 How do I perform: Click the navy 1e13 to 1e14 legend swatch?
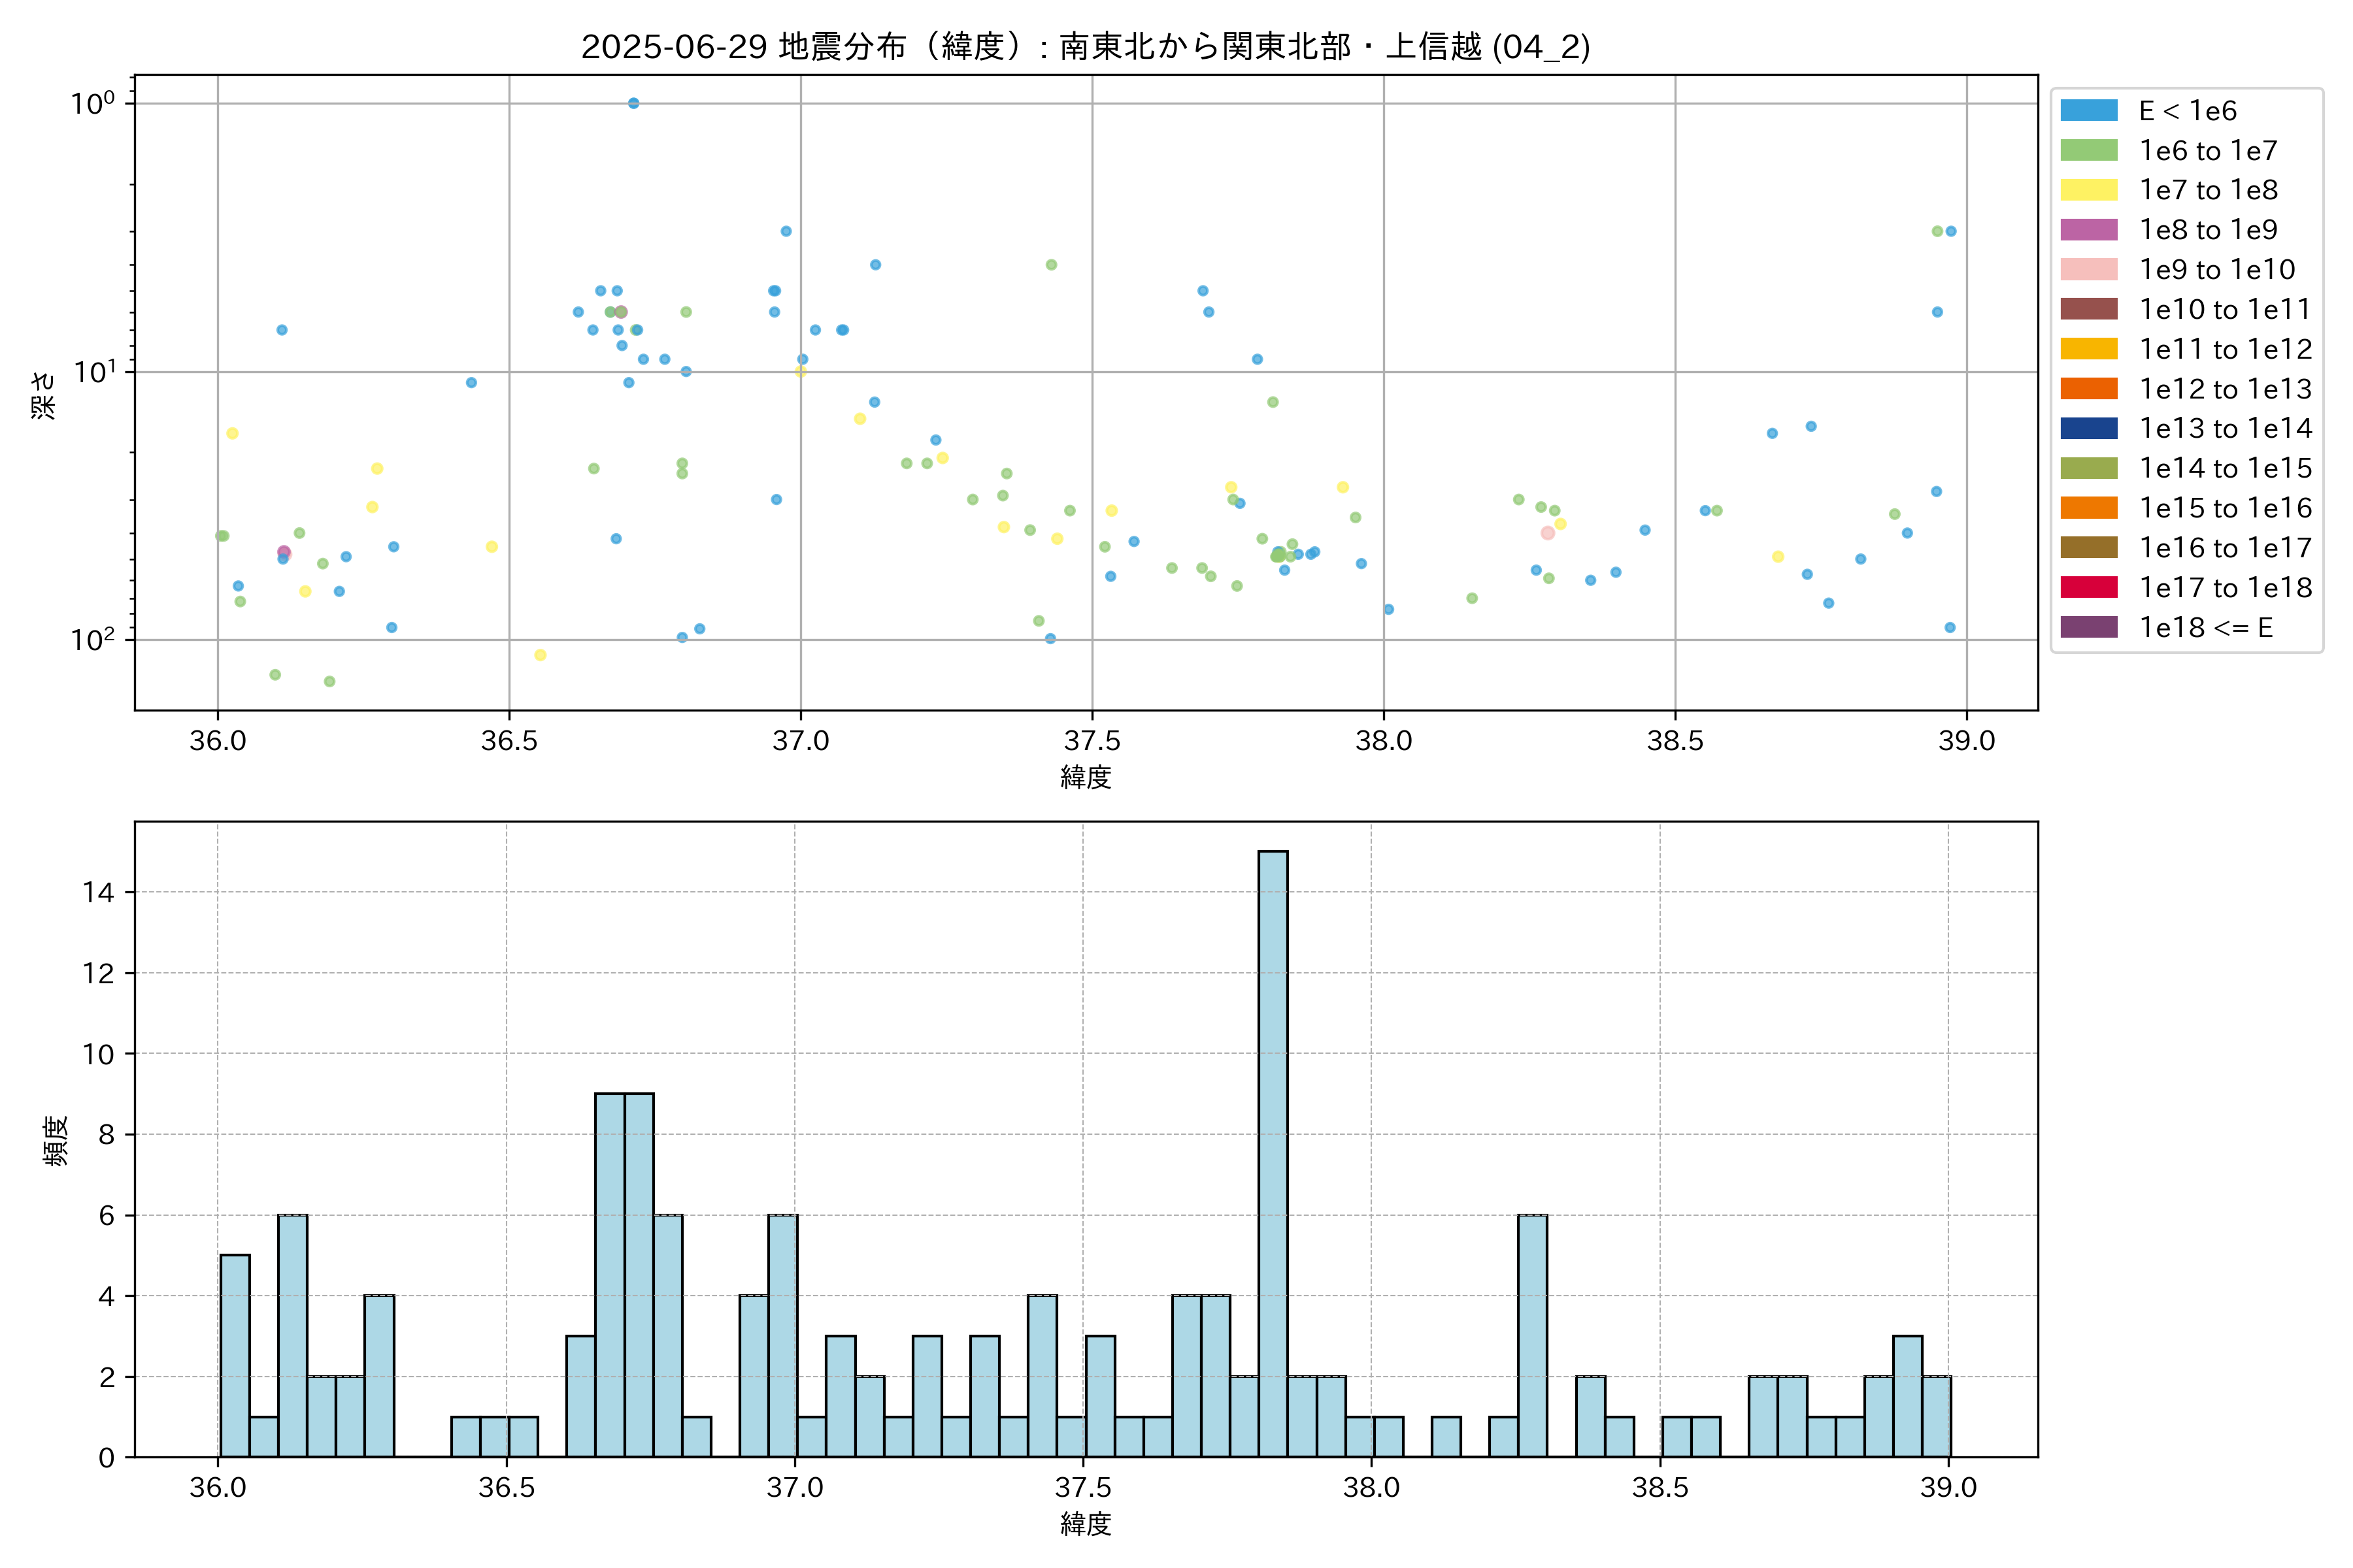[x=2088, y=428]
